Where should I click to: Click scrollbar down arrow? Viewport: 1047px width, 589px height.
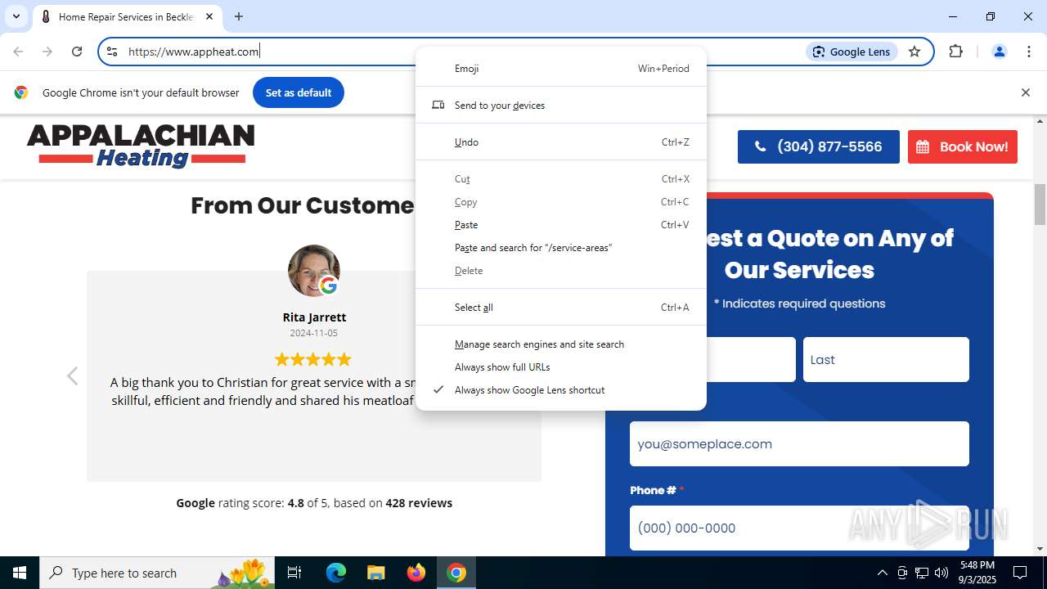[x=1040, y=549]
